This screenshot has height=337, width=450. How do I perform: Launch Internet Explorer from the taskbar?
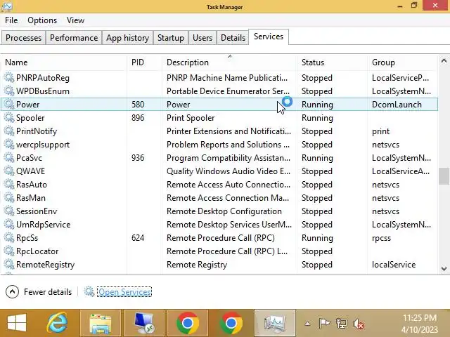tap(58, 323)
